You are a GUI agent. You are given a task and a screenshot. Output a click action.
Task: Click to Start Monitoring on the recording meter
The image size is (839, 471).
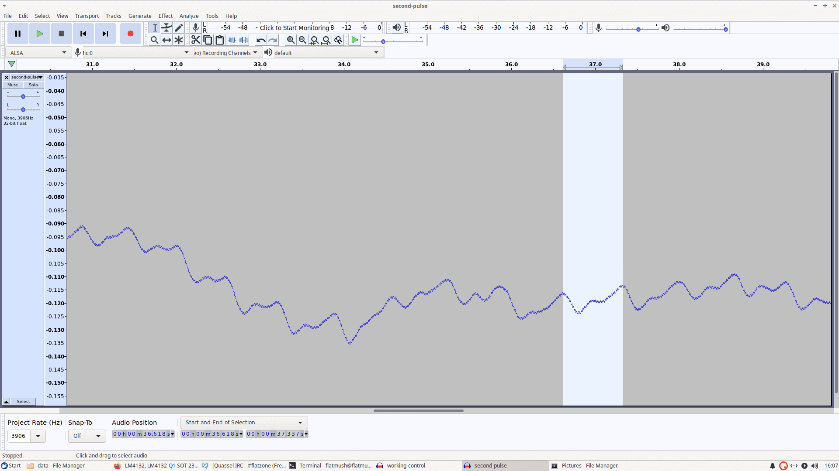(295, 28)
